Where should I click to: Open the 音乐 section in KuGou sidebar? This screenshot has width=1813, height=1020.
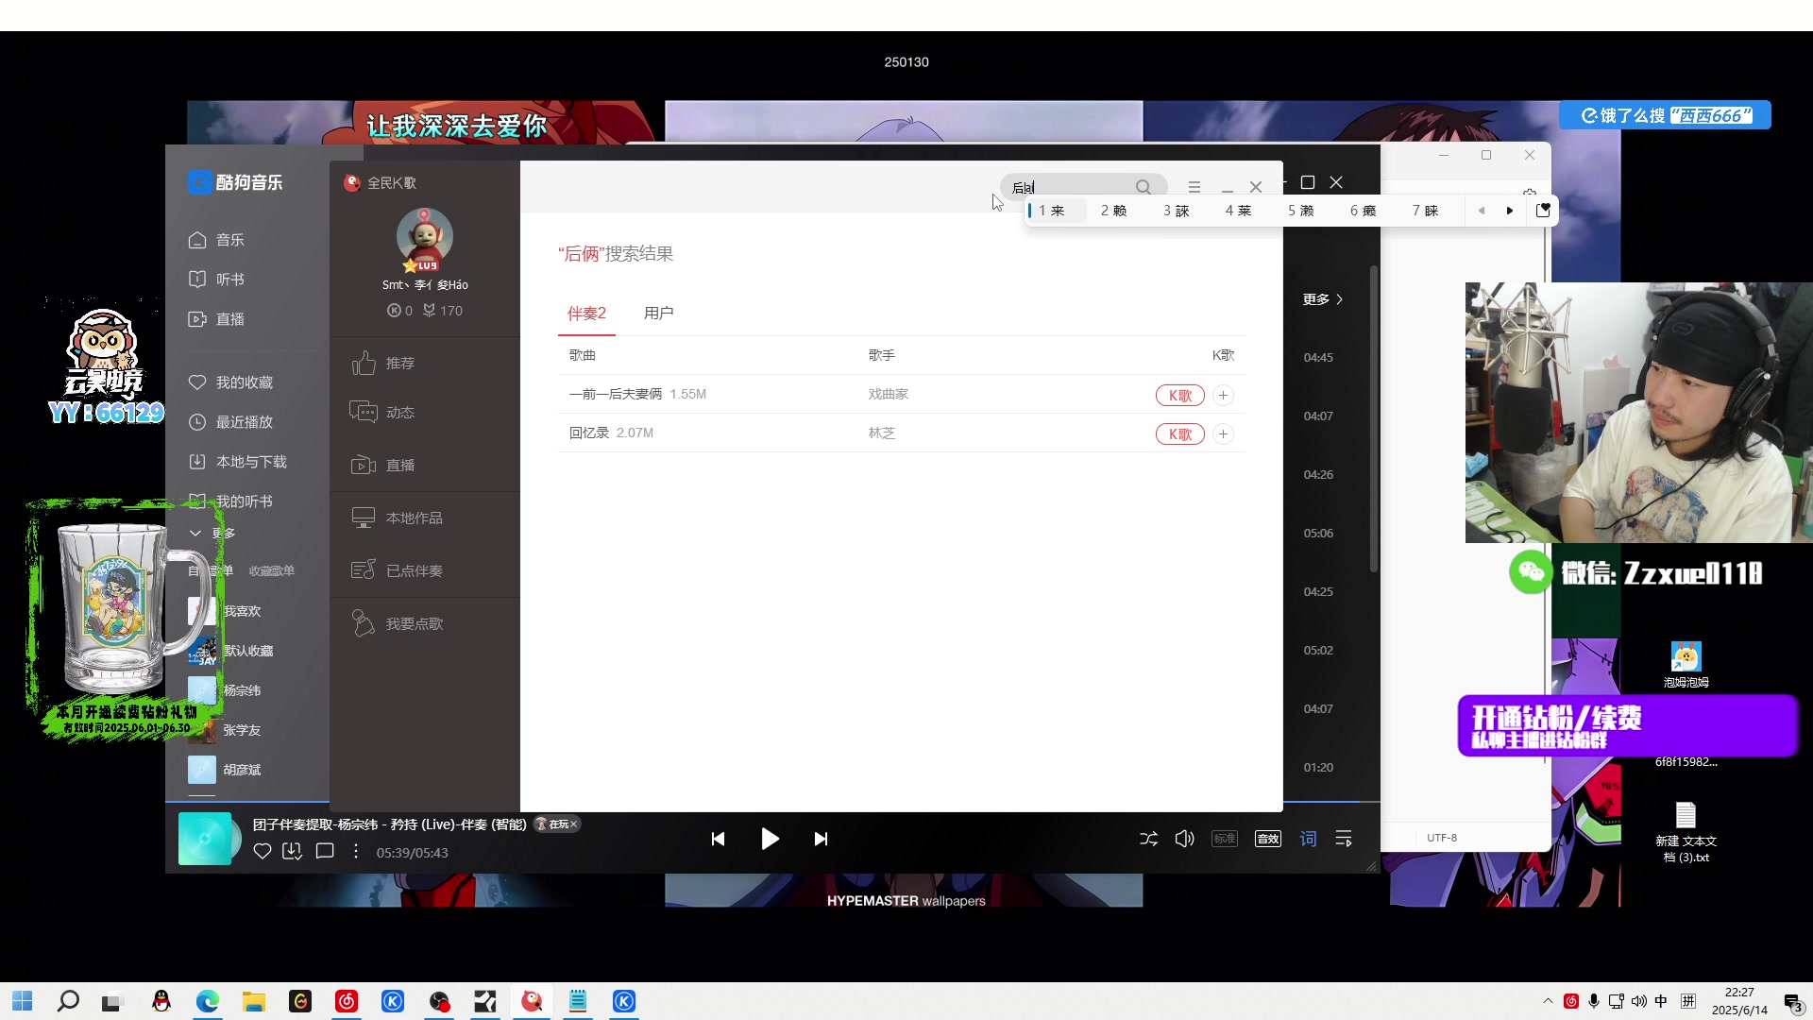(217, 240)
